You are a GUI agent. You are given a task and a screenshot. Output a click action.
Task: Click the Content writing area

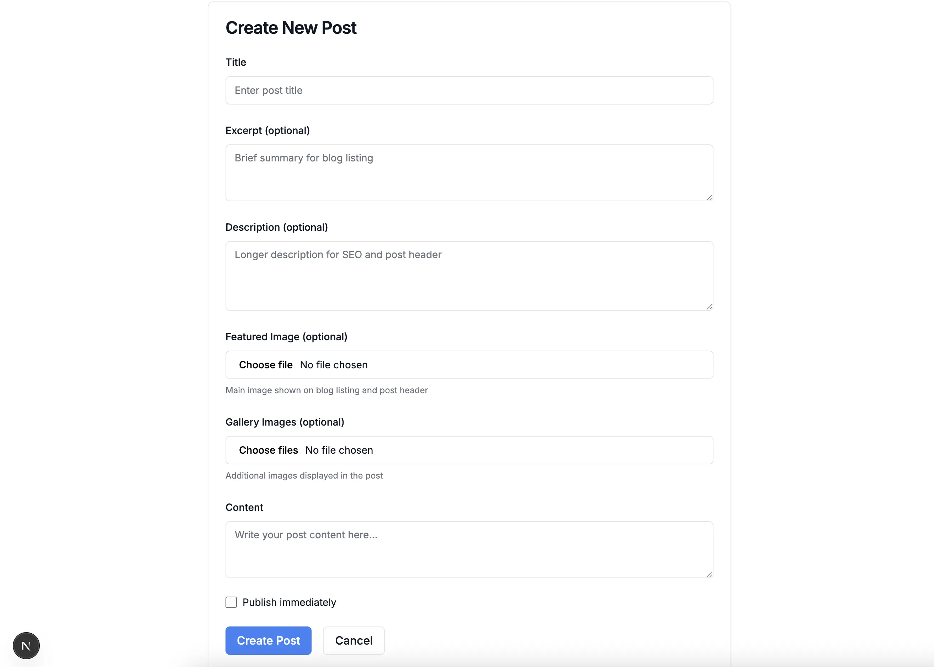pyautogui.click(x=468, y=550)
